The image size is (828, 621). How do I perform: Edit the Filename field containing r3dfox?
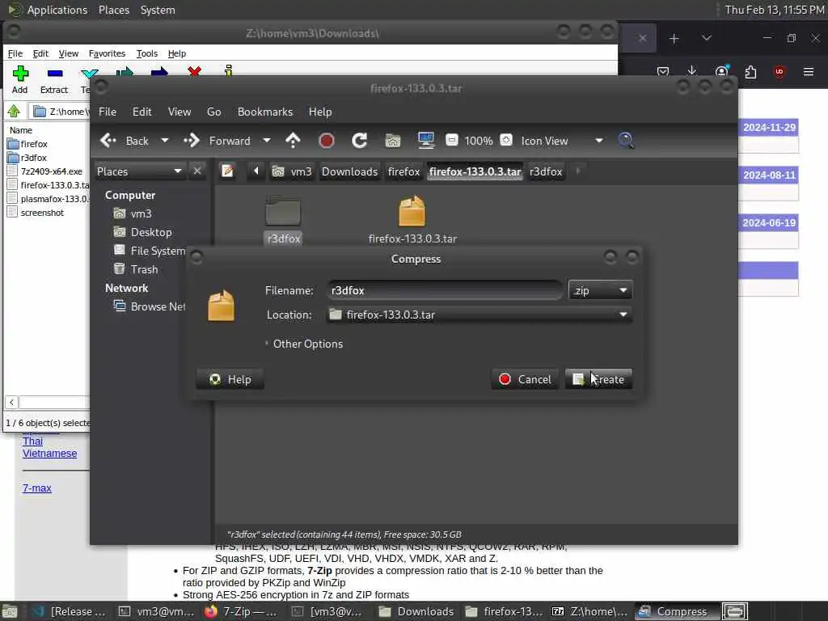click(x=444, y=290)
